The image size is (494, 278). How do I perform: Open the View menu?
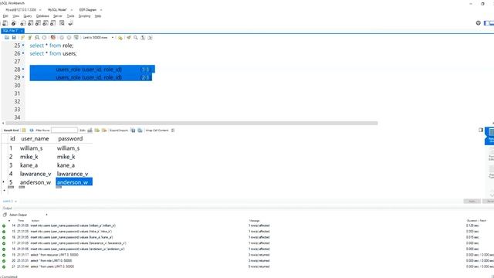(15, 15)
